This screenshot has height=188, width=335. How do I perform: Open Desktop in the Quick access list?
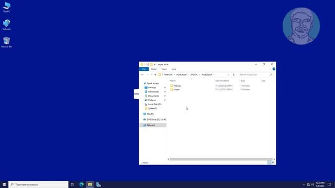[152, 88]
